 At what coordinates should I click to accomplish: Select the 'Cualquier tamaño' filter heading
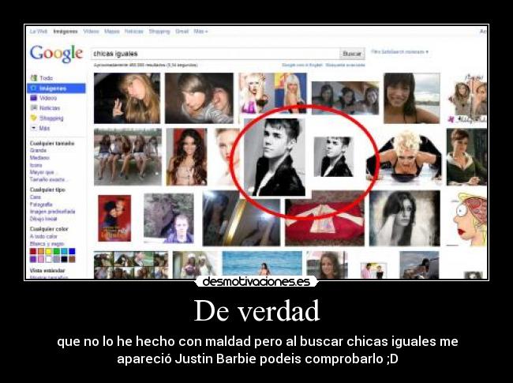[52, 144]
